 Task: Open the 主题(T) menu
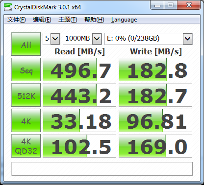coord(68,20)
